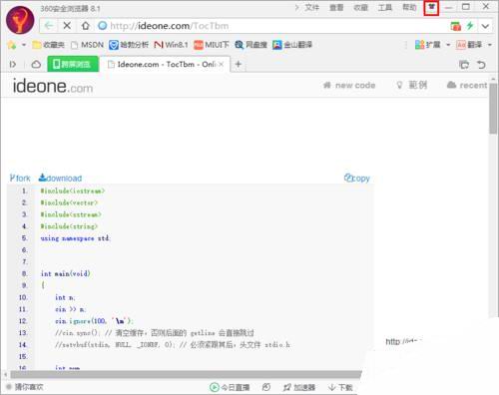Click code line '#include<iostream>'
The height and width of the screenshot is (395, 499).
click(x=73, y=191)
